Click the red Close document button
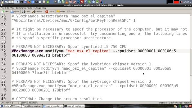The height and width of the screenshot is (108, 192). (49, 11)
